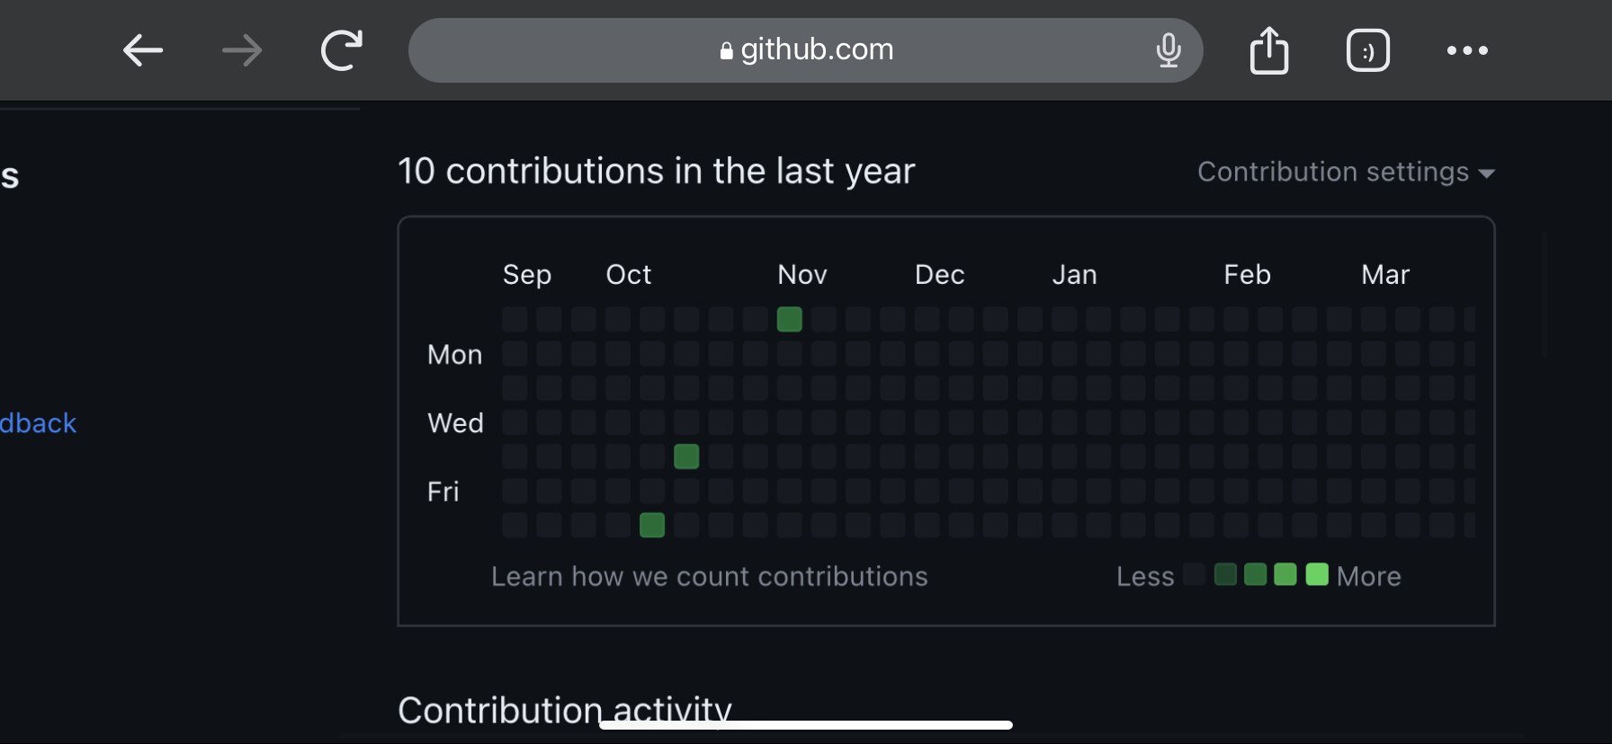Select the green contribution square in Saturday row
This screenshot has height=744, width=1612.
coord(652,525)
